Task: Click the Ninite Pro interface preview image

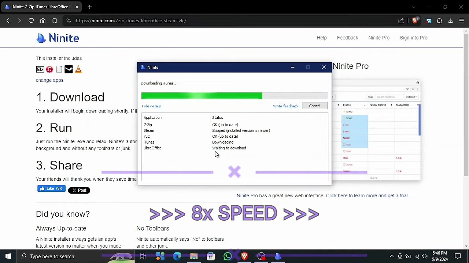Action: (376, 130)
